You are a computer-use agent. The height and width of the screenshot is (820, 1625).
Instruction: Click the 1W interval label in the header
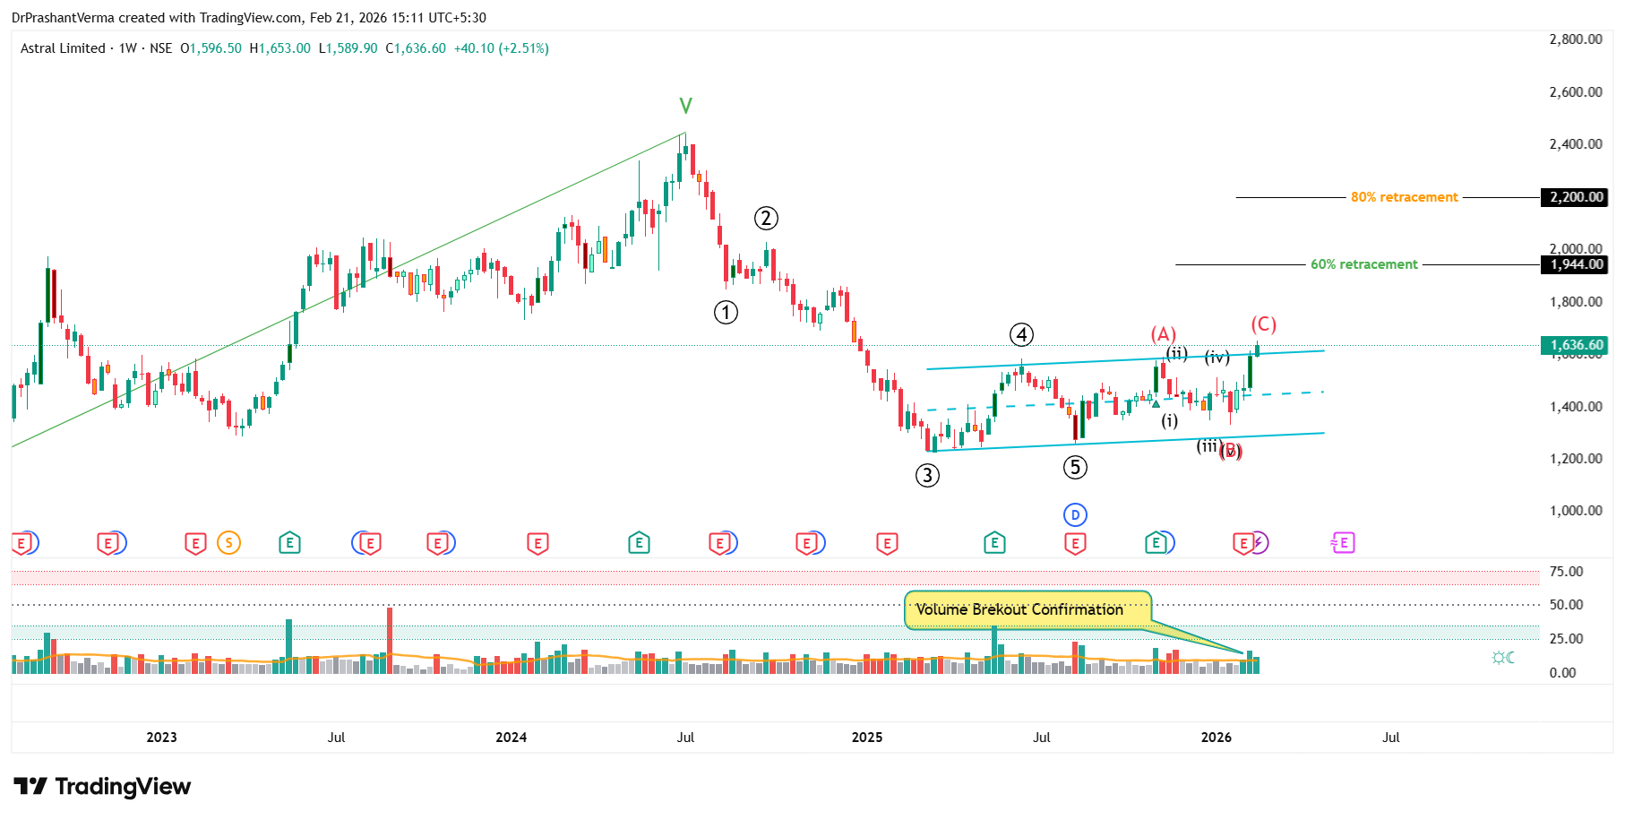pyautogui.click(x=128, y=48)
